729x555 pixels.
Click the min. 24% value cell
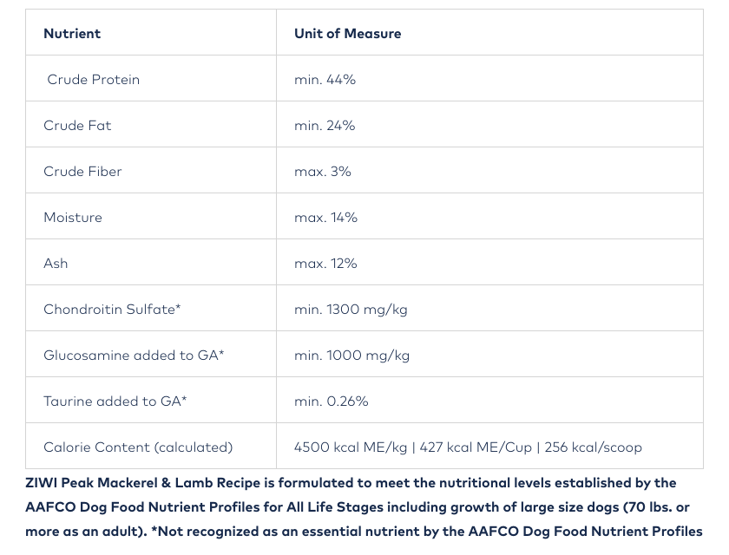pos(325,126)
